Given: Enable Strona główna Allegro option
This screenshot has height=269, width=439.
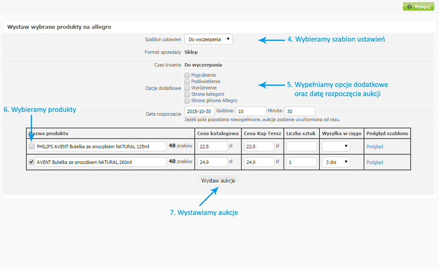Looking at the screenshot, I should [187, 101].
